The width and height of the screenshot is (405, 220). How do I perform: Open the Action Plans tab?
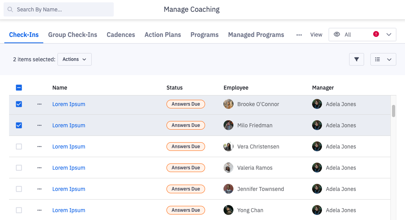pyautogui.click(x=163, y=35)
